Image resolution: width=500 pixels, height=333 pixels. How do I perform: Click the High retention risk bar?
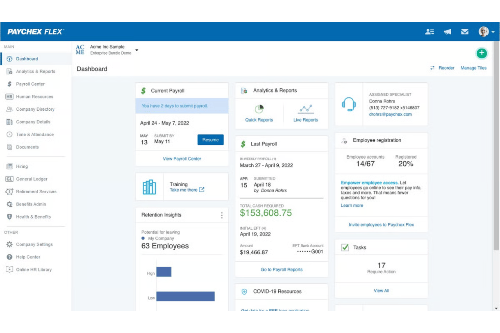pos(164,272)
